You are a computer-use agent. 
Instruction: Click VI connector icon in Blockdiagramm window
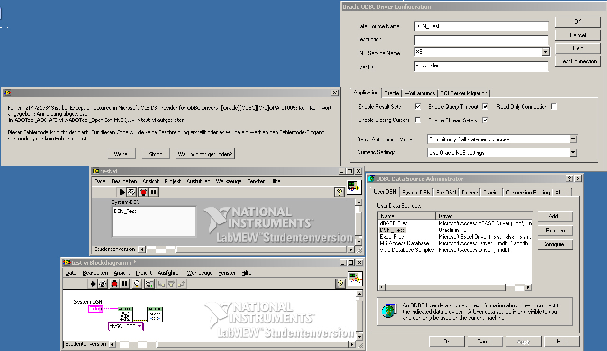tap(355, 279)
